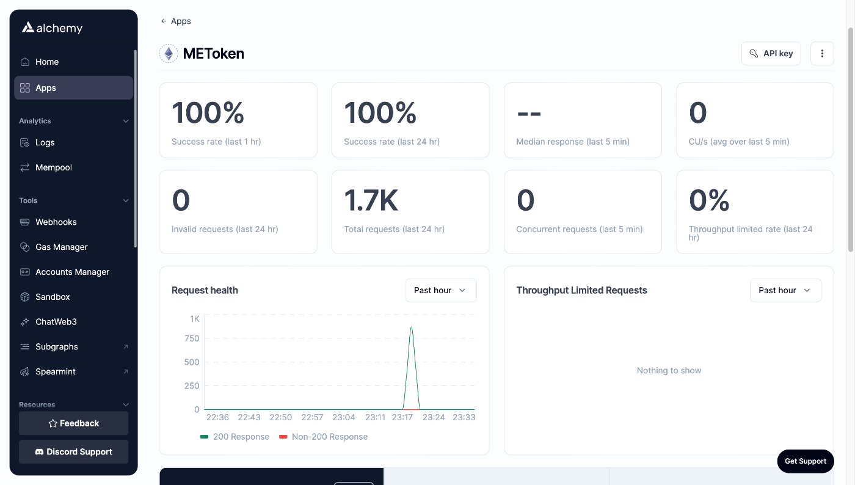This screenshot has height=485, width=855.
Task: Click the Spearmint external link arrow
Action: pos(126,371)
